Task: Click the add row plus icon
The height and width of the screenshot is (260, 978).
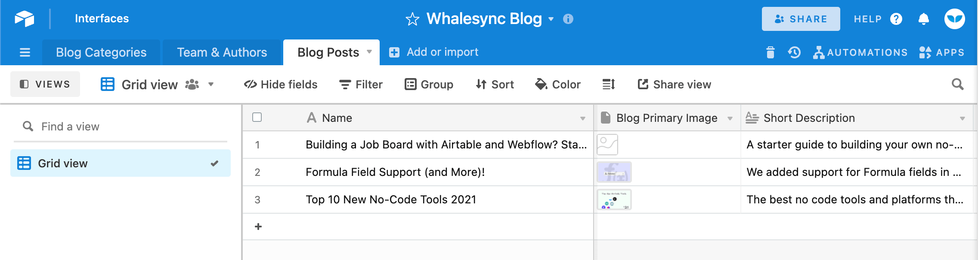Action: tap(258, 227)
